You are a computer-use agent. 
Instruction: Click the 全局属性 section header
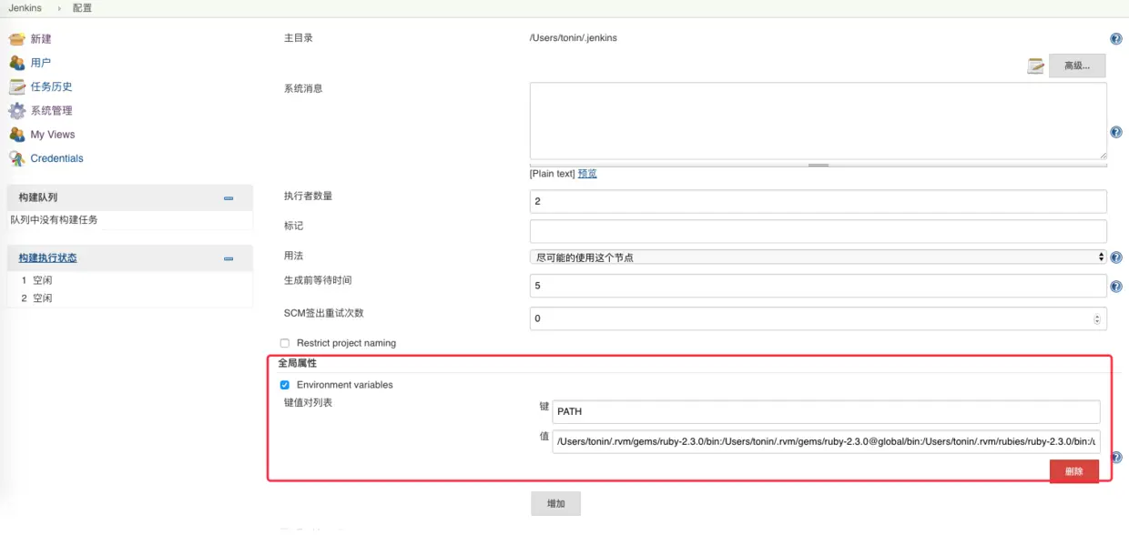297,363
